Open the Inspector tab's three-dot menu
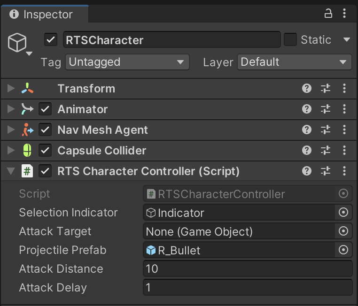The height and width of the screenshot is (306, 358). pos(344,14)
